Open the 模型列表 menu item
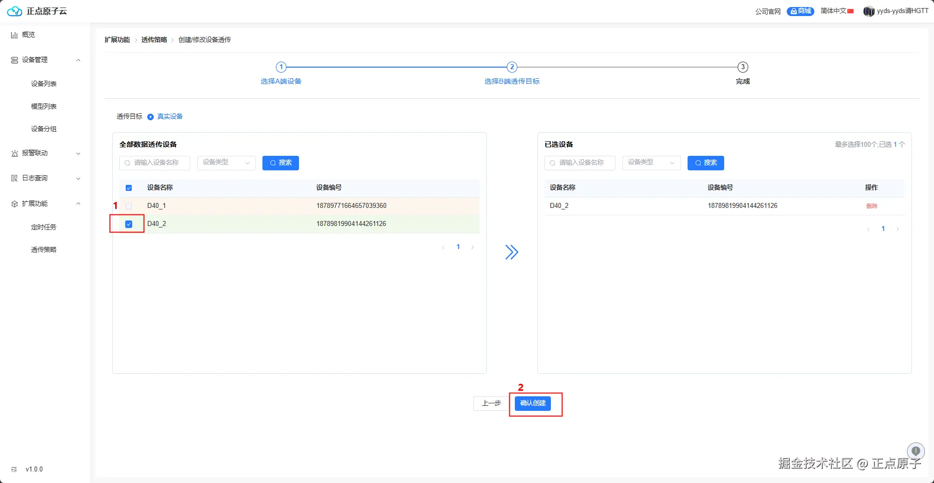 pos(44,106)
